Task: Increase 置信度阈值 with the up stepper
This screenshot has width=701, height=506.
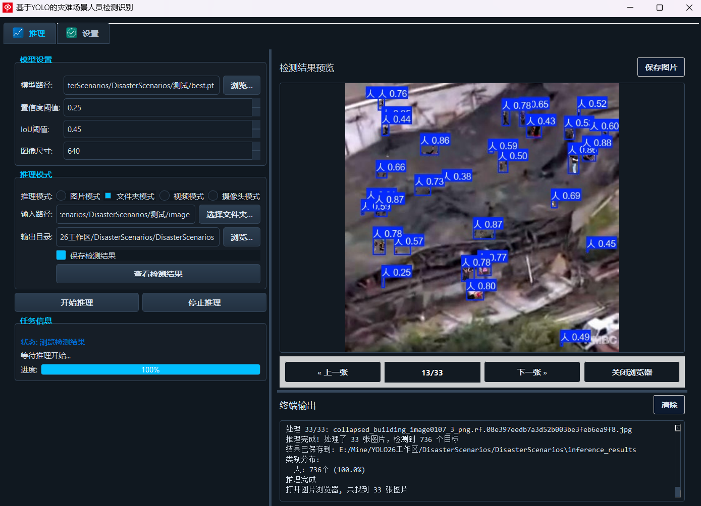Action: (256, 103)
